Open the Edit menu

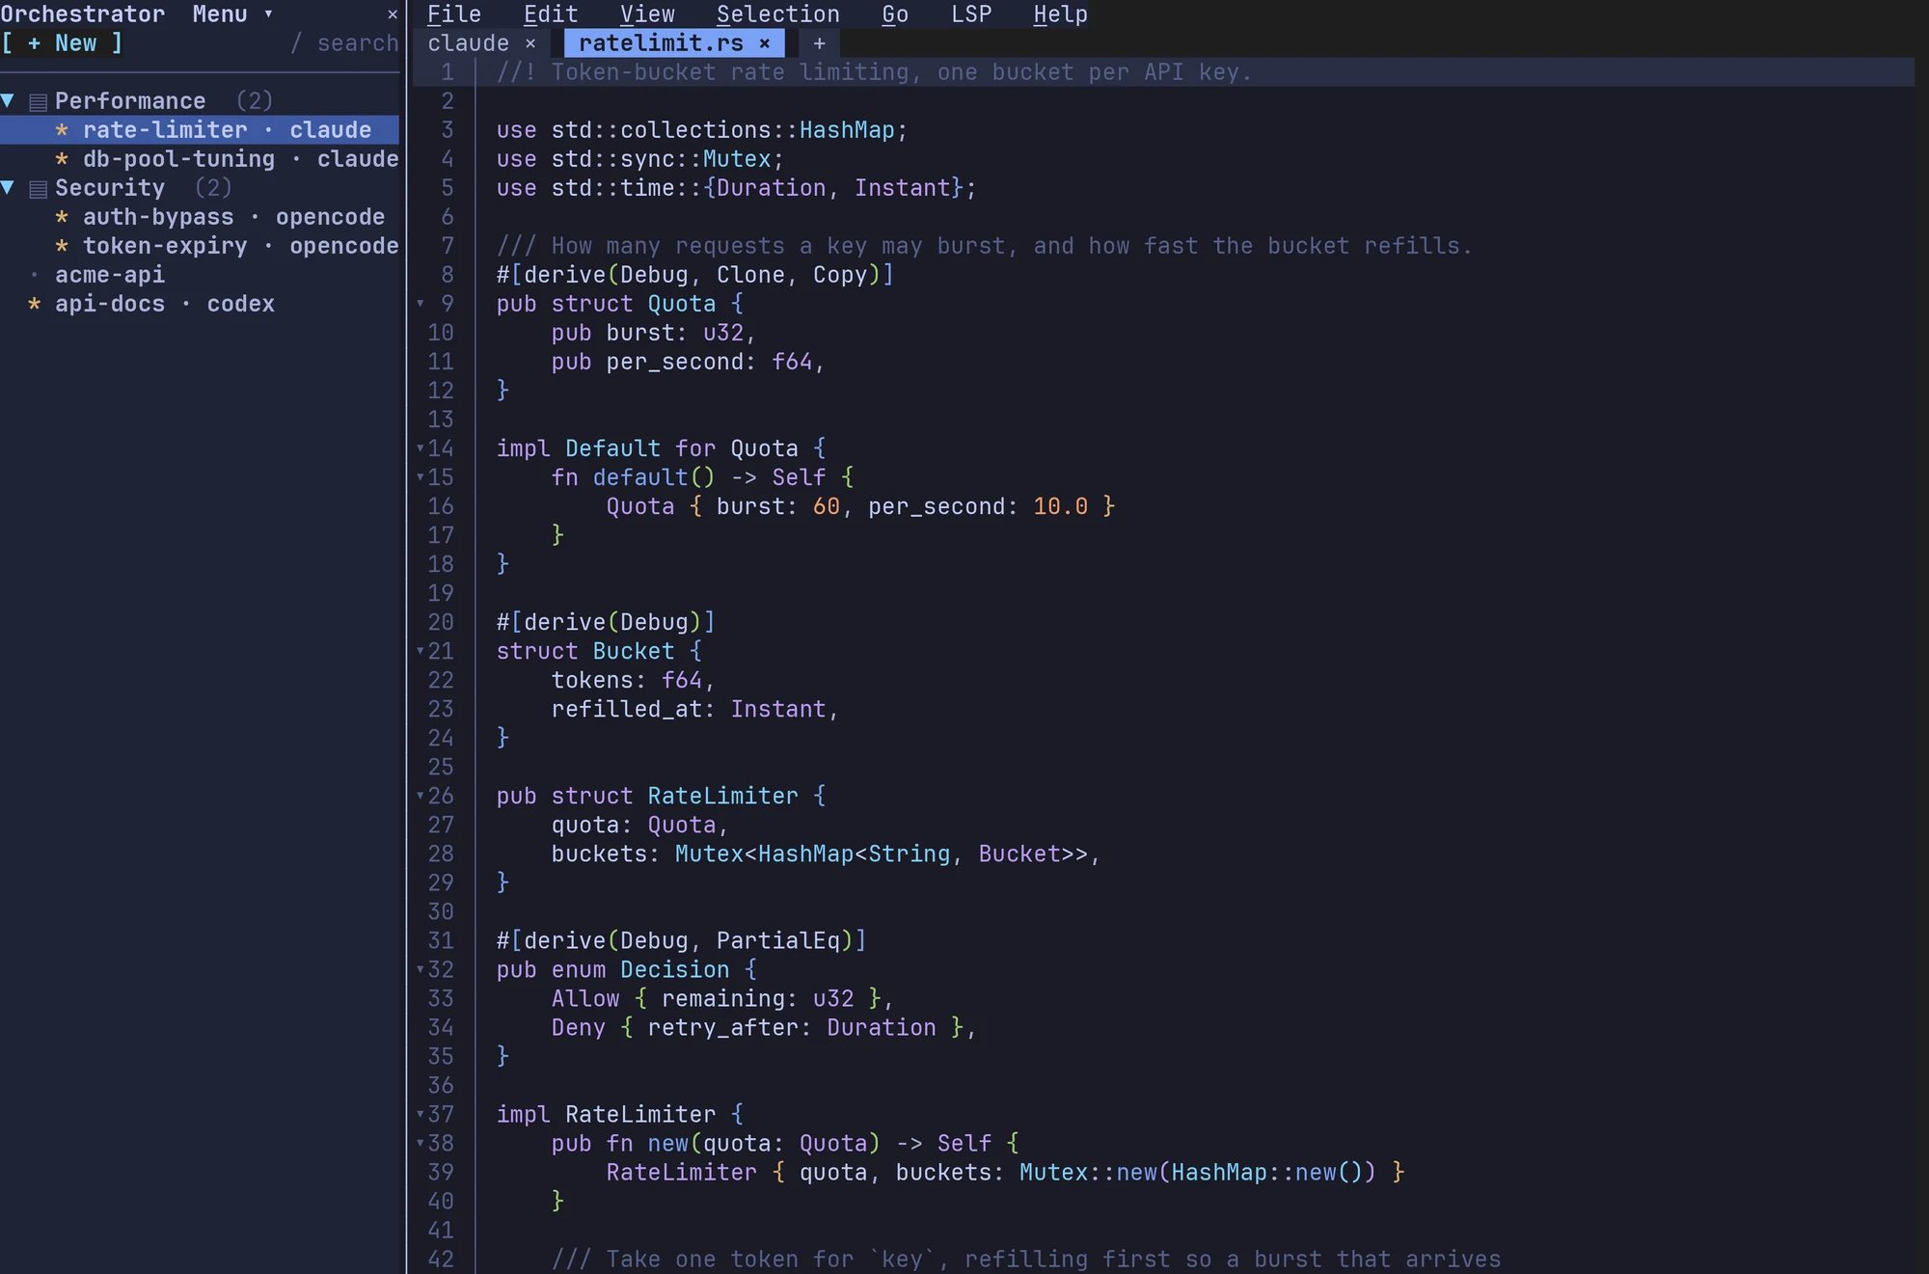[551, 14]
